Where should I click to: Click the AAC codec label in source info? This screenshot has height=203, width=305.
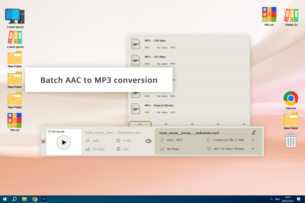click(126, 149)
